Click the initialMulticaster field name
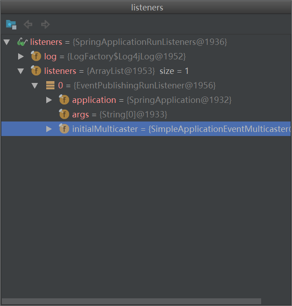The width and height of the screenshot is (292, 306). pyautogui.click(x=105, y=129)
